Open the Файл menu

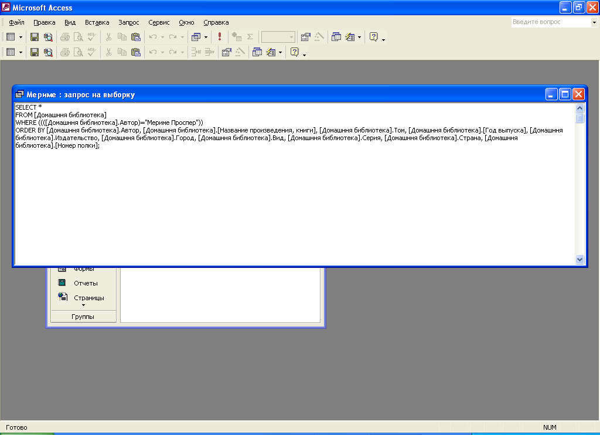click(x=17, y=23)
